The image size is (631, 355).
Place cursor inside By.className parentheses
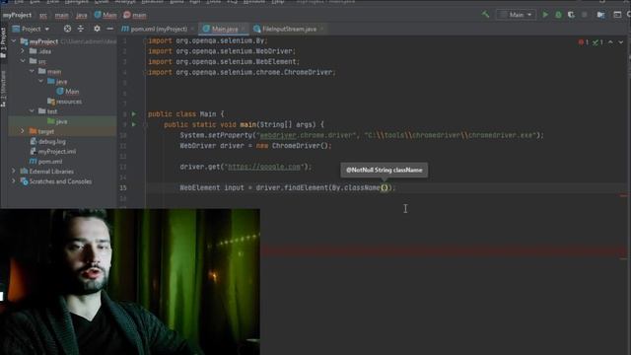[x=385, y=187]
